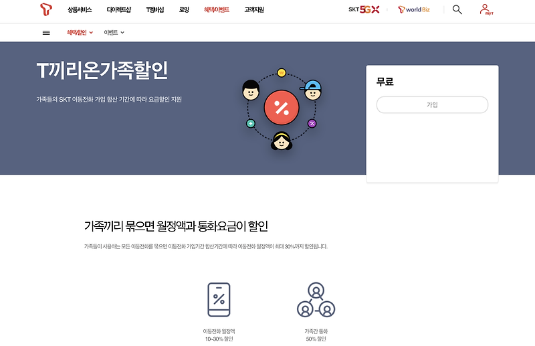Expand the 이벤트 dropdown
Viewport: 535px width, 346px height.
pyautogui.click(x=114, y=32)
